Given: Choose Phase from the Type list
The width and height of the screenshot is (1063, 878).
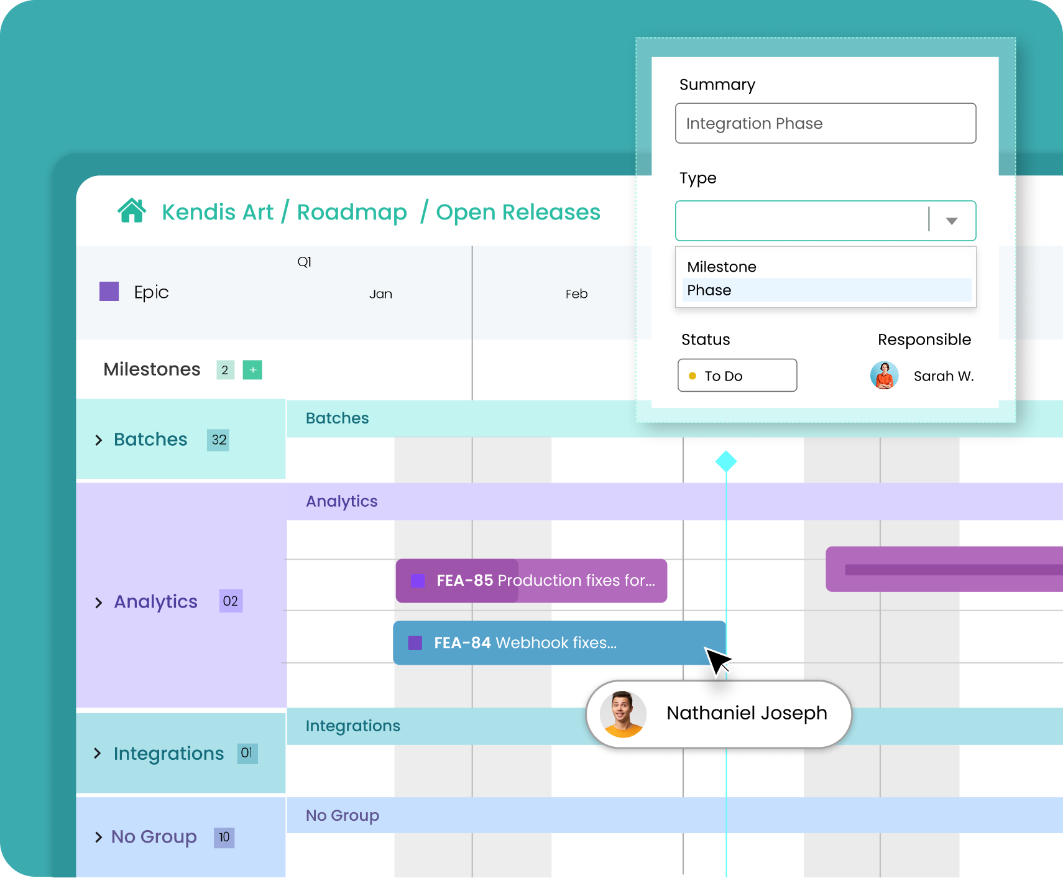Looking at the screenshot, I should (826, 290).
